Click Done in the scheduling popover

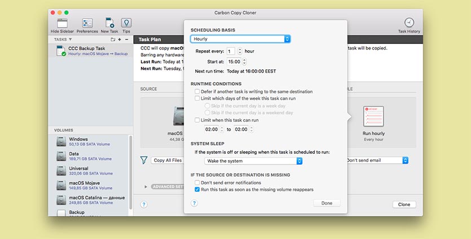(327, 203)
